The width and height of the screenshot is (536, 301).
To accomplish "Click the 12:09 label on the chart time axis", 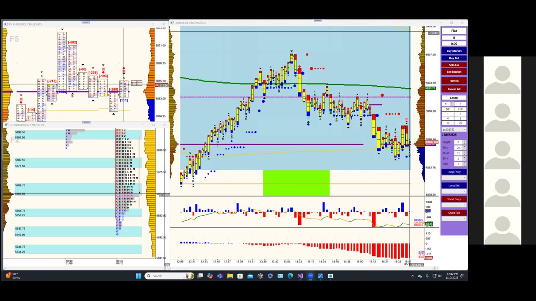I will click(x=180, y=262).
